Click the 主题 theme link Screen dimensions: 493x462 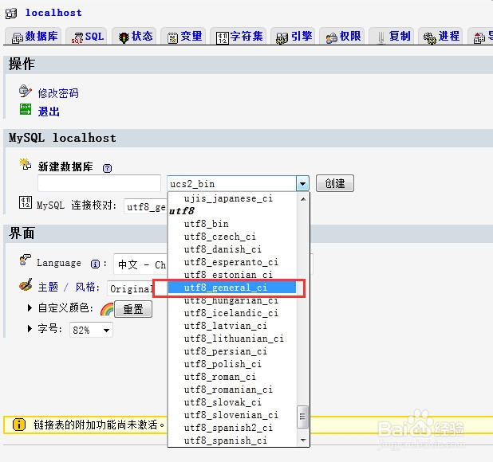[48, 287]
